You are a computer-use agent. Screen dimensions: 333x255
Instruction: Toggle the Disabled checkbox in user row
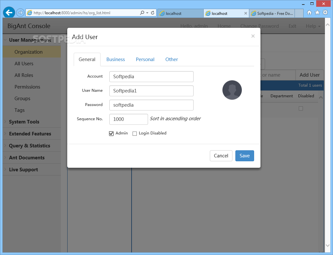tap(301, 109)
